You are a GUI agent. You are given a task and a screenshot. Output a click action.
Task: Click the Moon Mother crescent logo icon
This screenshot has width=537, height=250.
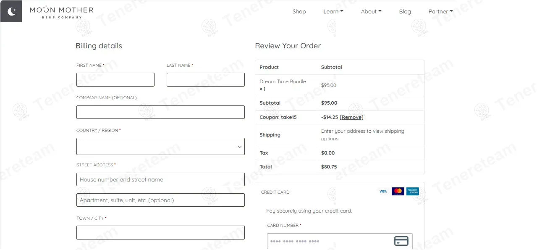[11, 11]
